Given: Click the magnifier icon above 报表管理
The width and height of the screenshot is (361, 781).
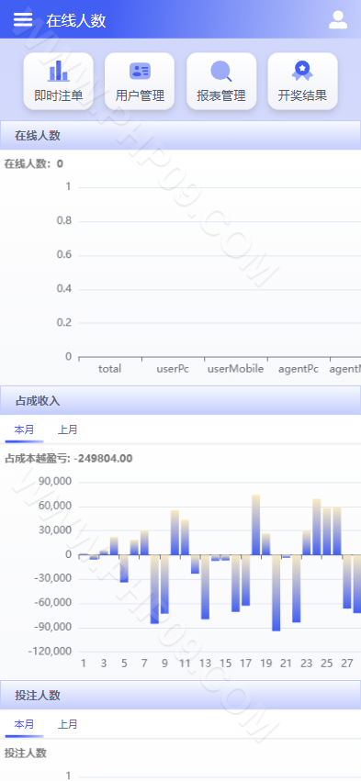Looking at the screenshot, I should tap(221, 71).
